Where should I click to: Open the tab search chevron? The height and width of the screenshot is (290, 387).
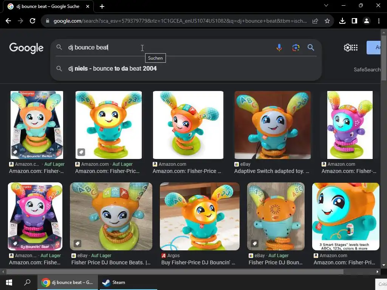click(x=326, y=5)
